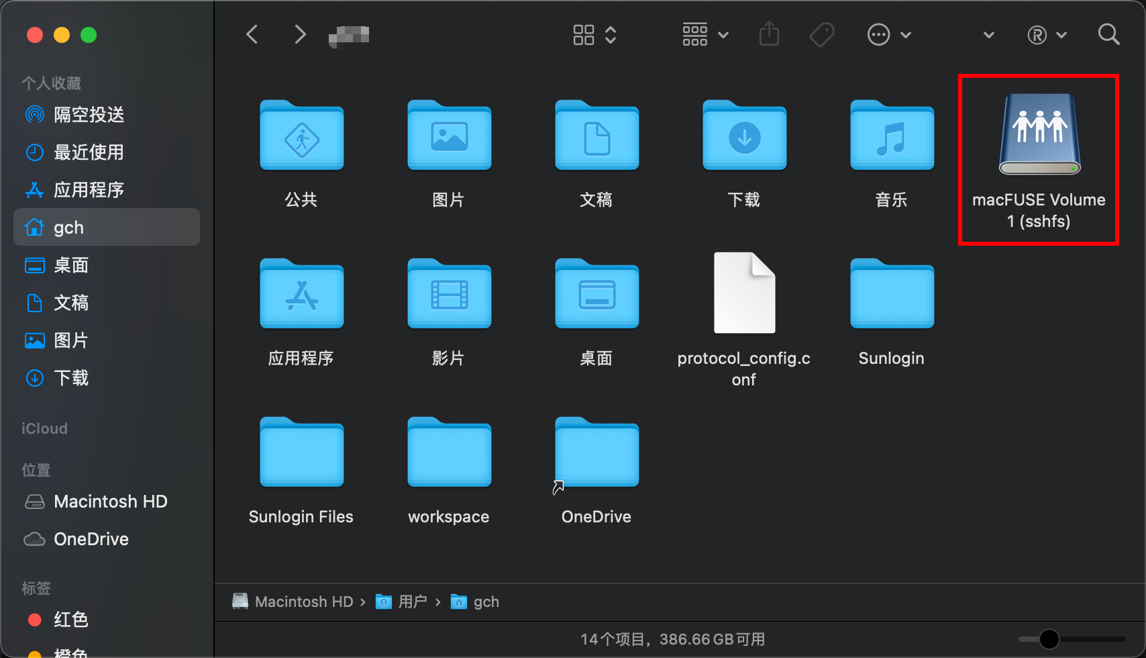Select the red (红色) tag in sidebar
Viewport: 1146px width, 658px height.
(70, 620)
